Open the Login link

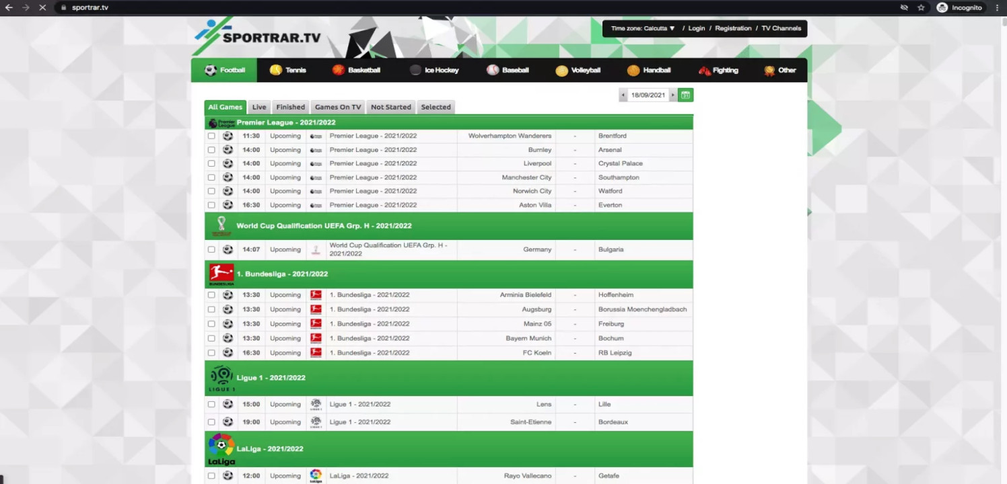pos(697,28)
